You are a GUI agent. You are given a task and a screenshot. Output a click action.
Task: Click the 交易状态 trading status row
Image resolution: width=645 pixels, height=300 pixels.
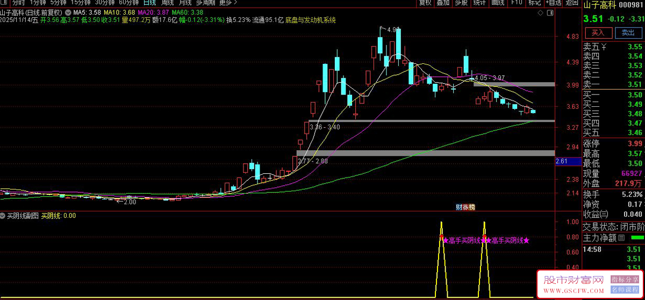[613, 226]
